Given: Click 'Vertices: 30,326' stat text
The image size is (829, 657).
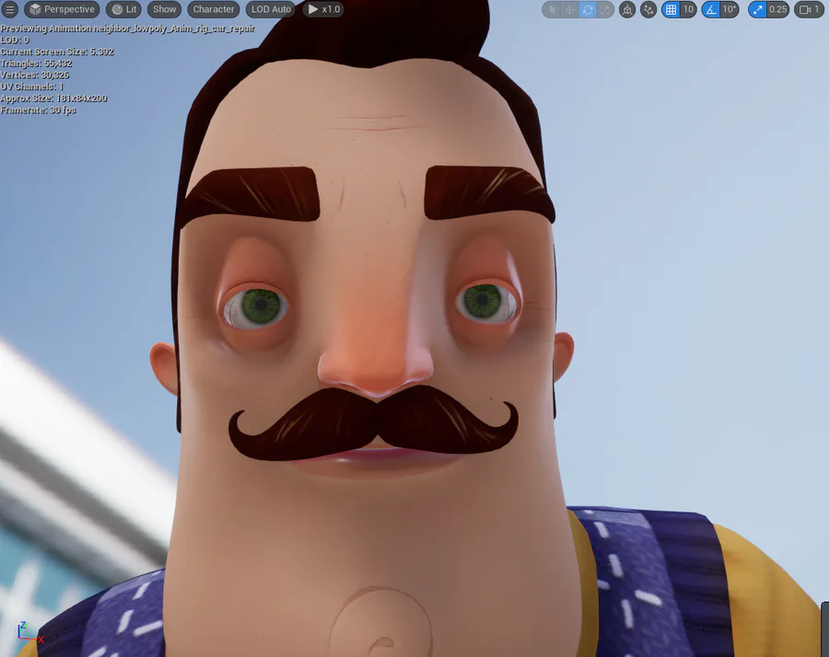Looking at the screenshot, I should (x=35, y=75).
